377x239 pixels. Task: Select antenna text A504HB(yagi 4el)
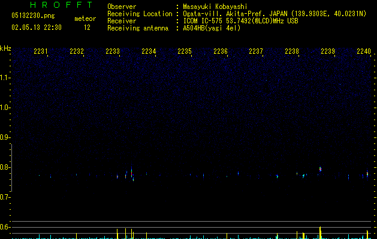click(212, 28)
